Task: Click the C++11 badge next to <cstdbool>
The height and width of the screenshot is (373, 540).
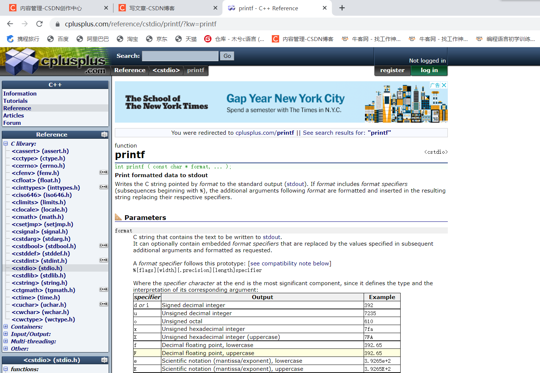Action: click(104, 245)
